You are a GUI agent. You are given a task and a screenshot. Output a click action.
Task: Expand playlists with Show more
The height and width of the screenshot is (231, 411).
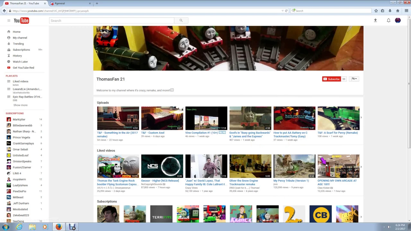pos(20,105)
